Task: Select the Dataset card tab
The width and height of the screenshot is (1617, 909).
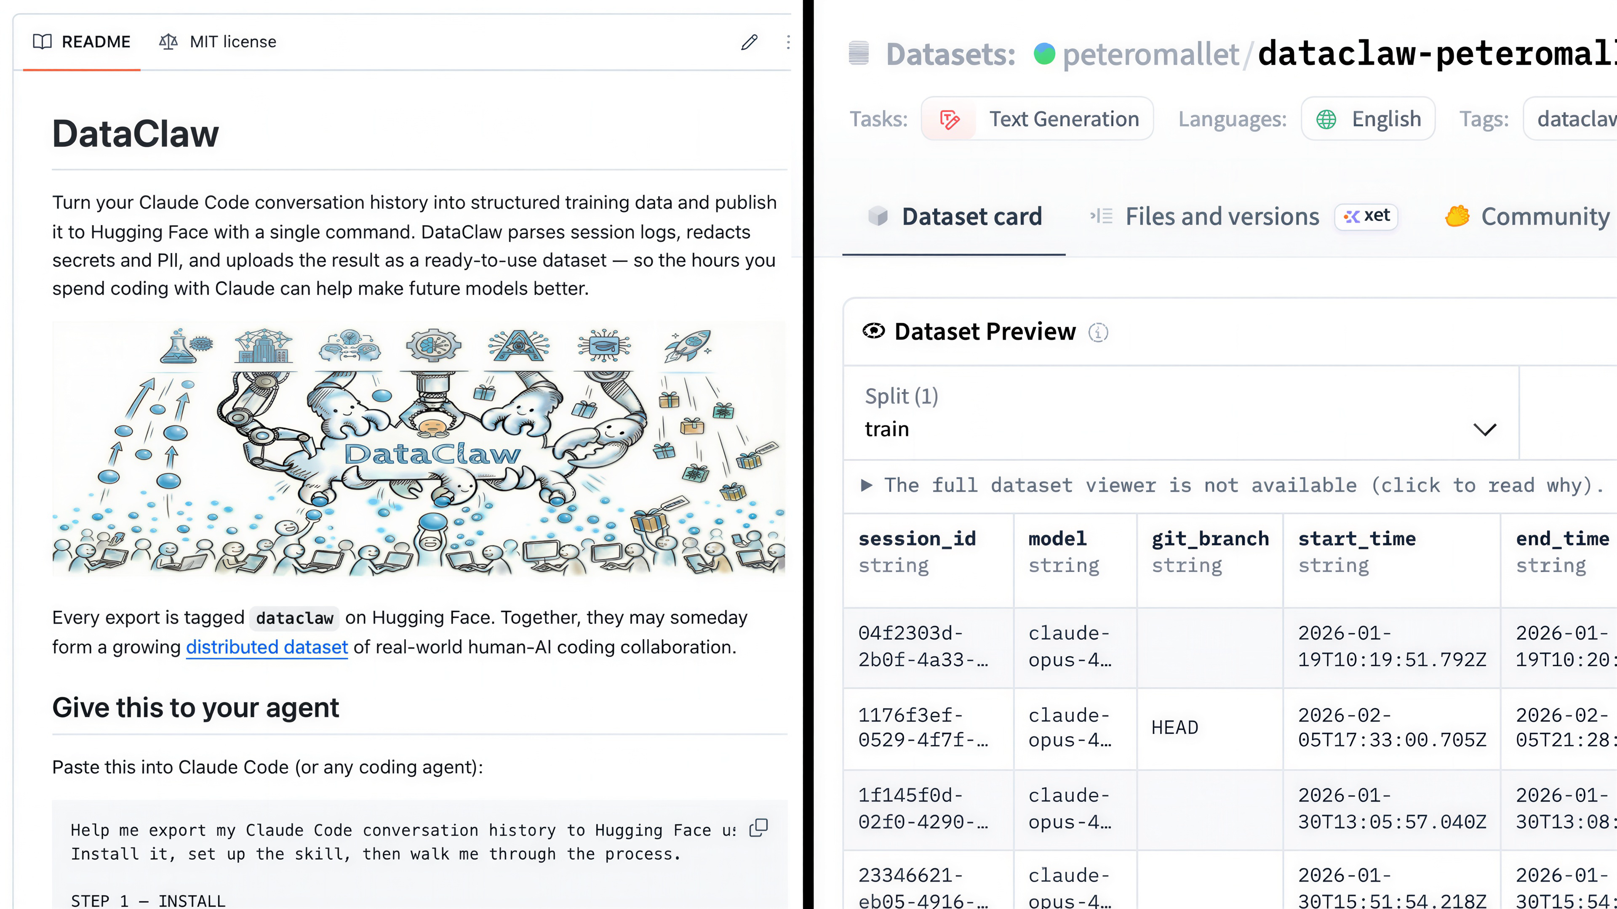Action: click(971, 216)
